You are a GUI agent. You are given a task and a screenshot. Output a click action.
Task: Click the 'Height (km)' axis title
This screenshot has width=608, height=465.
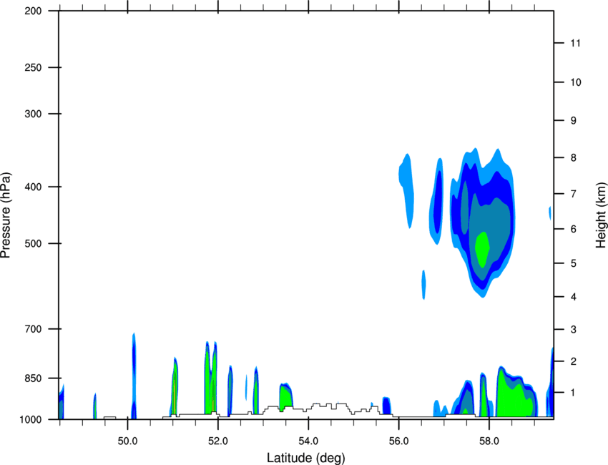(601, 215)
